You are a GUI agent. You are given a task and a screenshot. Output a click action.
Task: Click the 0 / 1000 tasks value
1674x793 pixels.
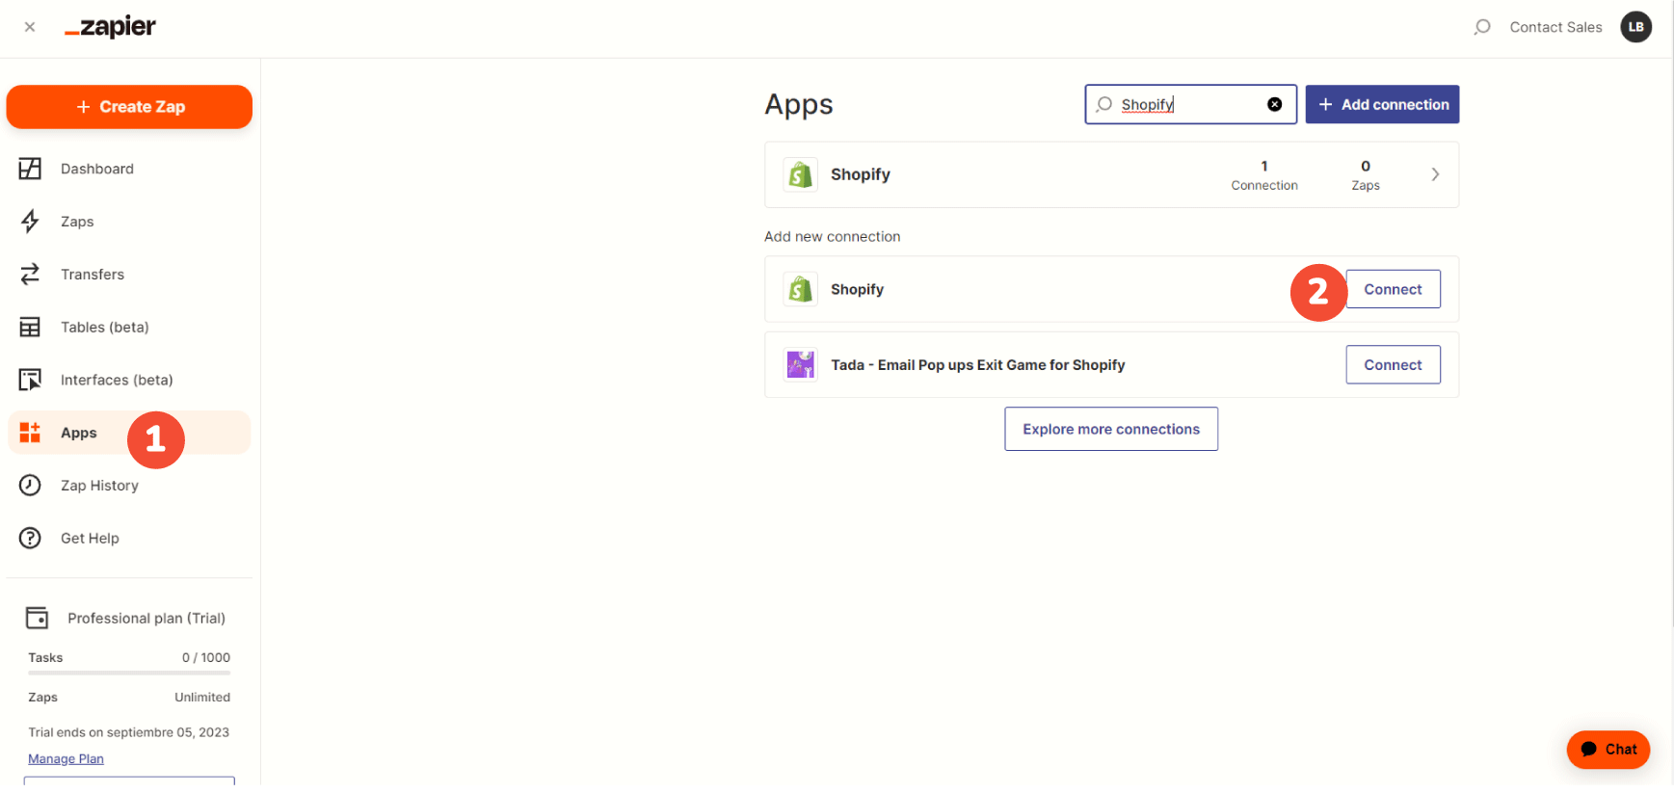206,657
